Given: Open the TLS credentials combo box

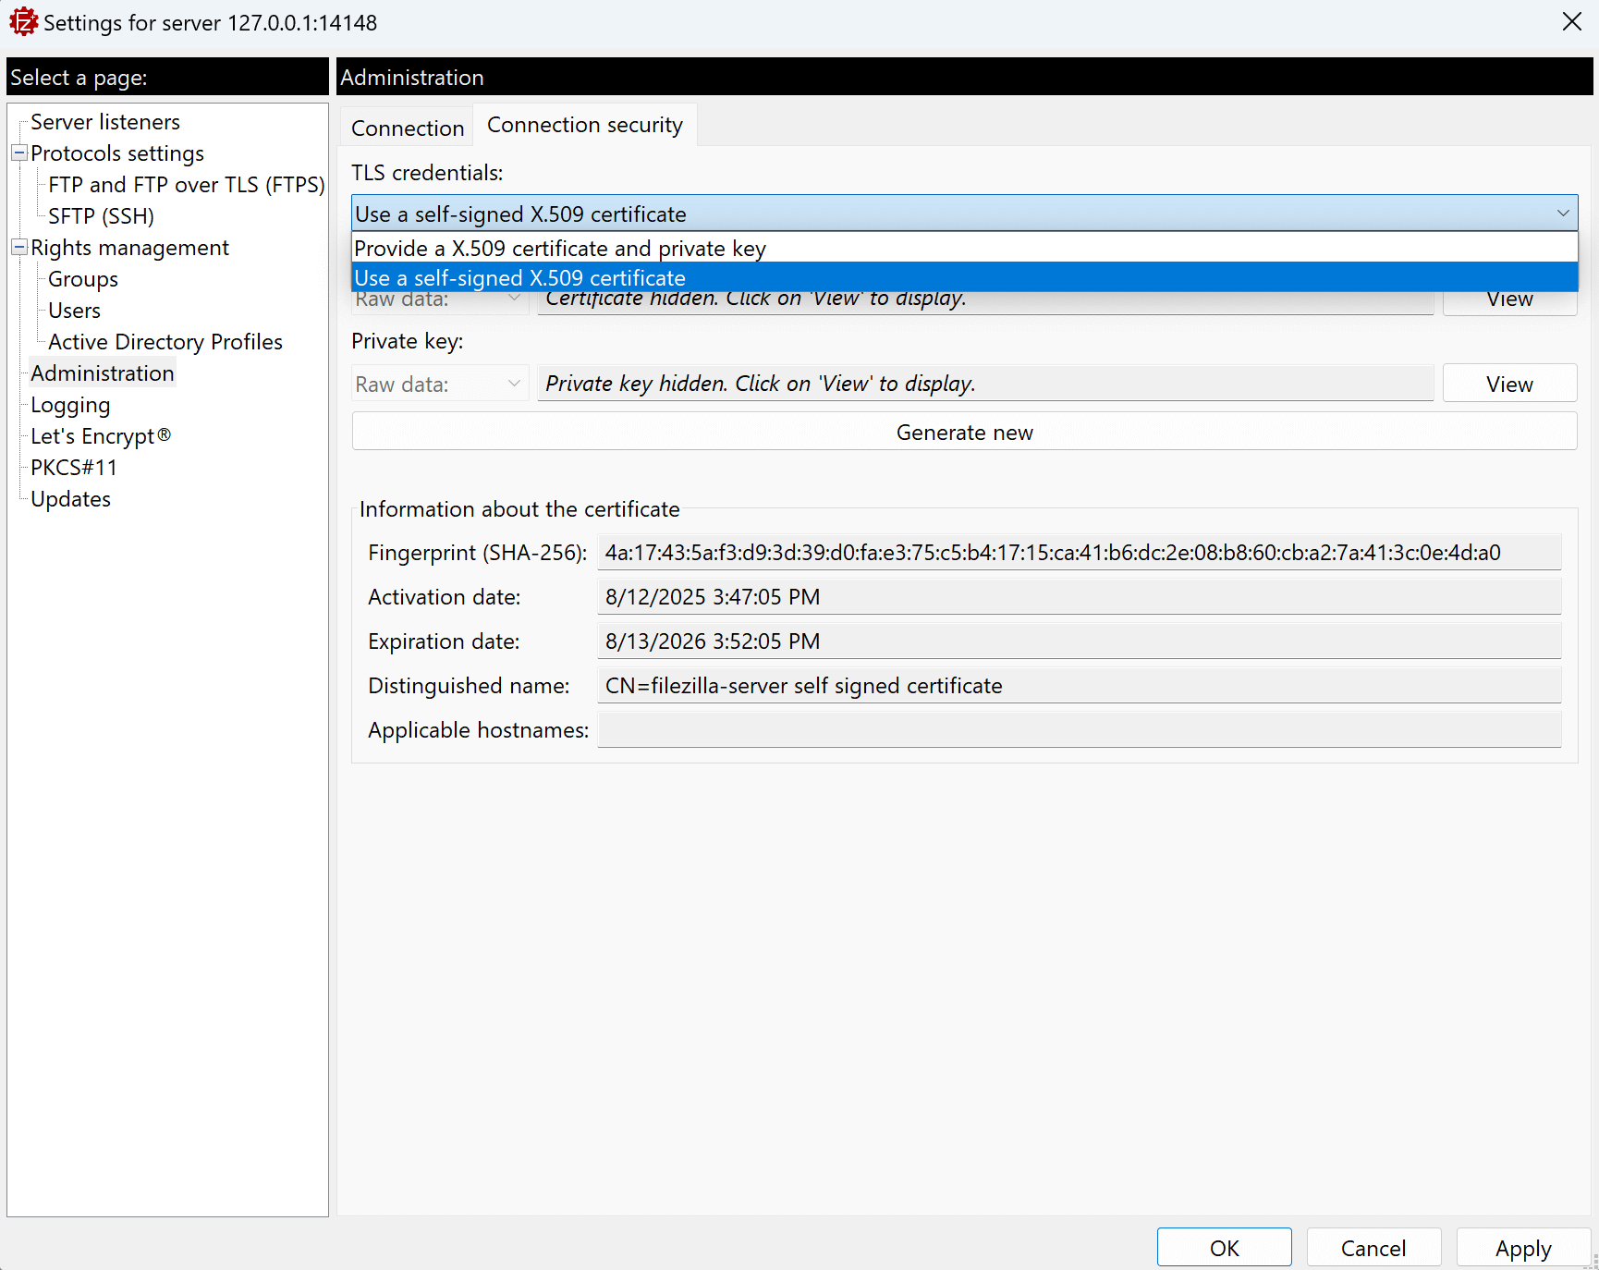Looking at the screenshot, I should pos(964,214).
